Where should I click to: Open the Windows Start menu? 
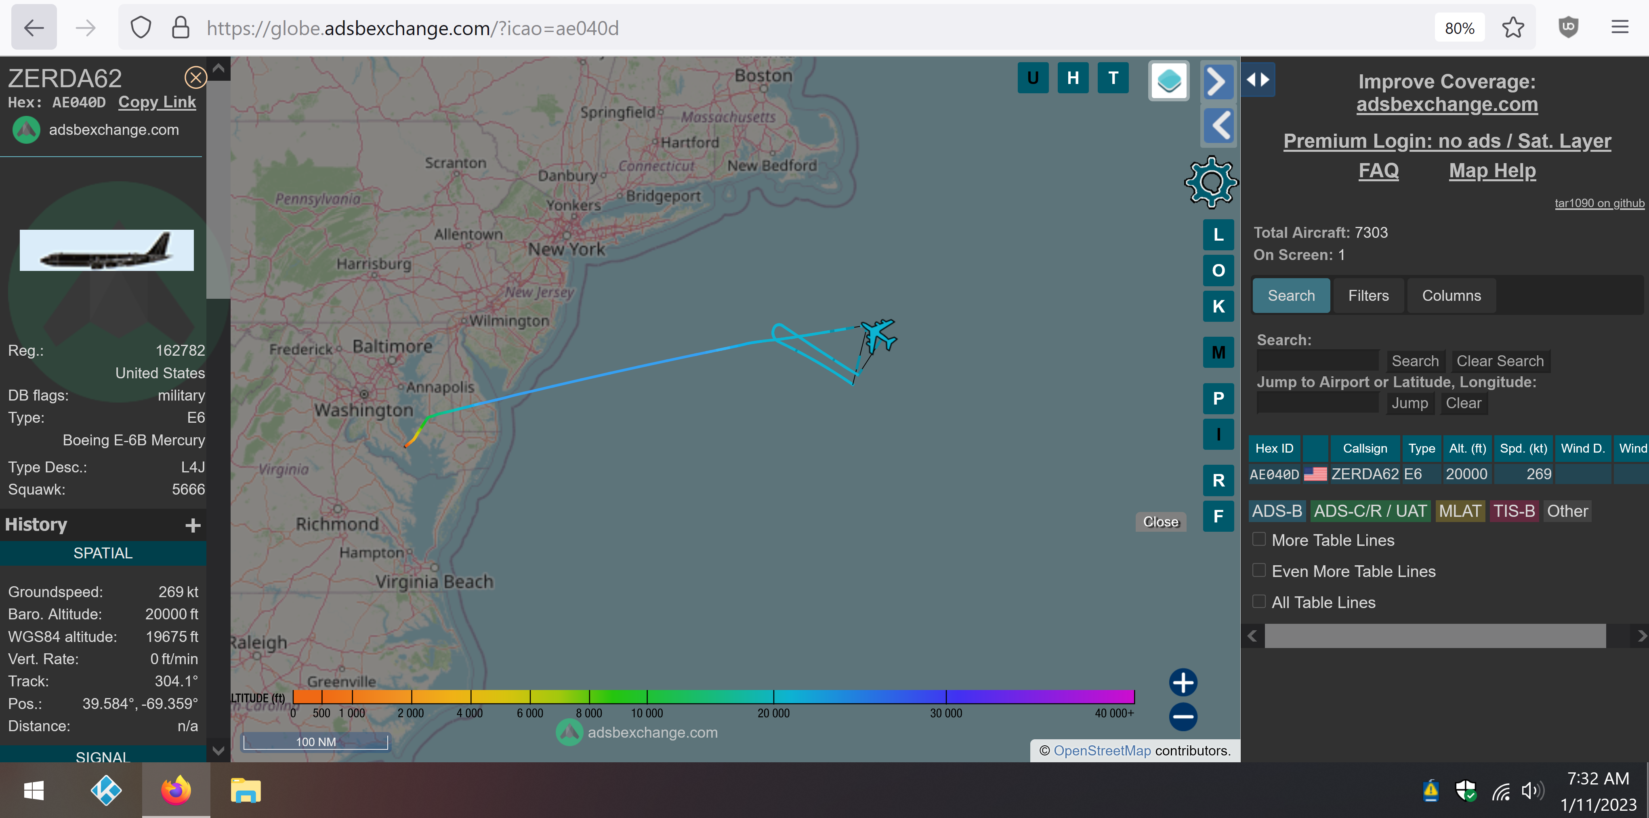[34, 791]
